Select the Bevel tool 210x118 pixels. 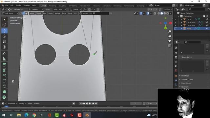coord(4,76)
